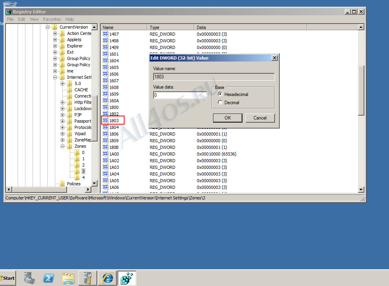Launch Internet Explorer from the taskbar
389x286 pixels.
click(x=108, y=278)
